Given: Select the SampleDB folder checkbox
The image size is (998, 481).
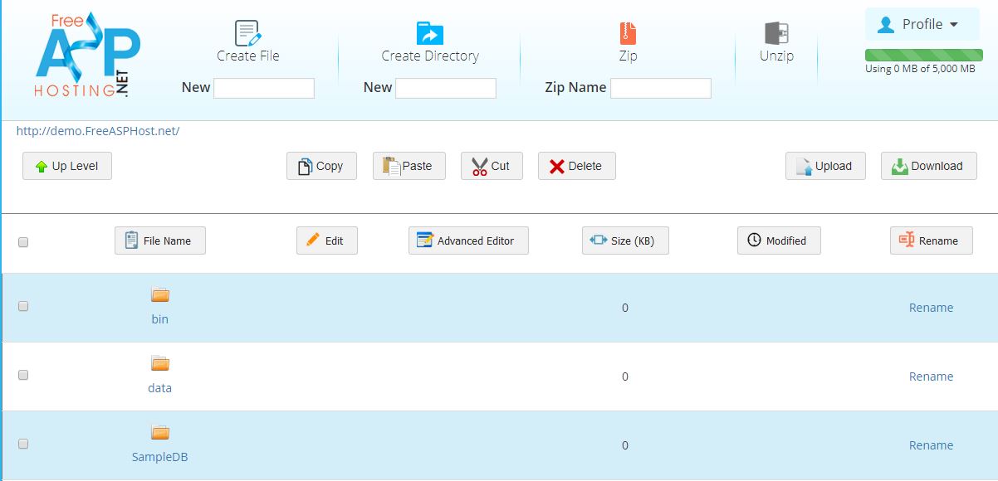Looking at the screenshot, I should coord(23,444).
